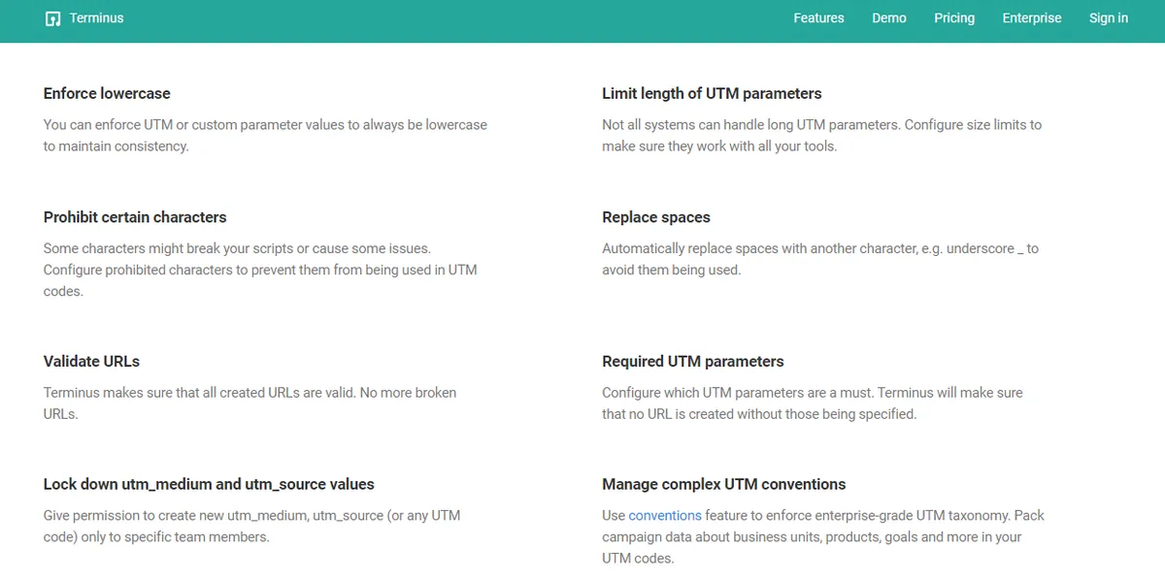Click the Enforce lowercase description text
The image size is (1165, 579).
265,135
